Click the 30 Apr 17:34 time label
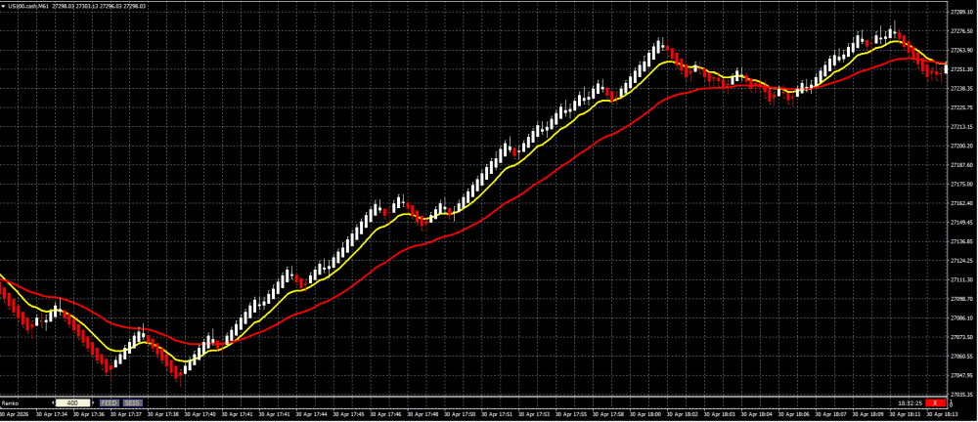Image resolution: width=978 pixels, height=422 pixels. pyautogui.click(x=52, y=414)
